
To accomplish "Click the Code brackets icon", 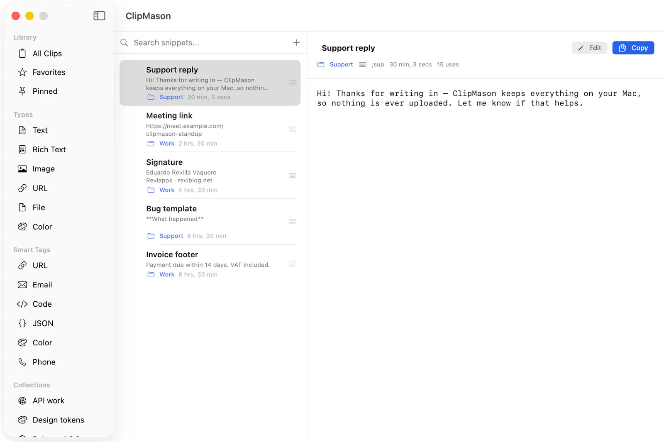I will pos(22,304).
